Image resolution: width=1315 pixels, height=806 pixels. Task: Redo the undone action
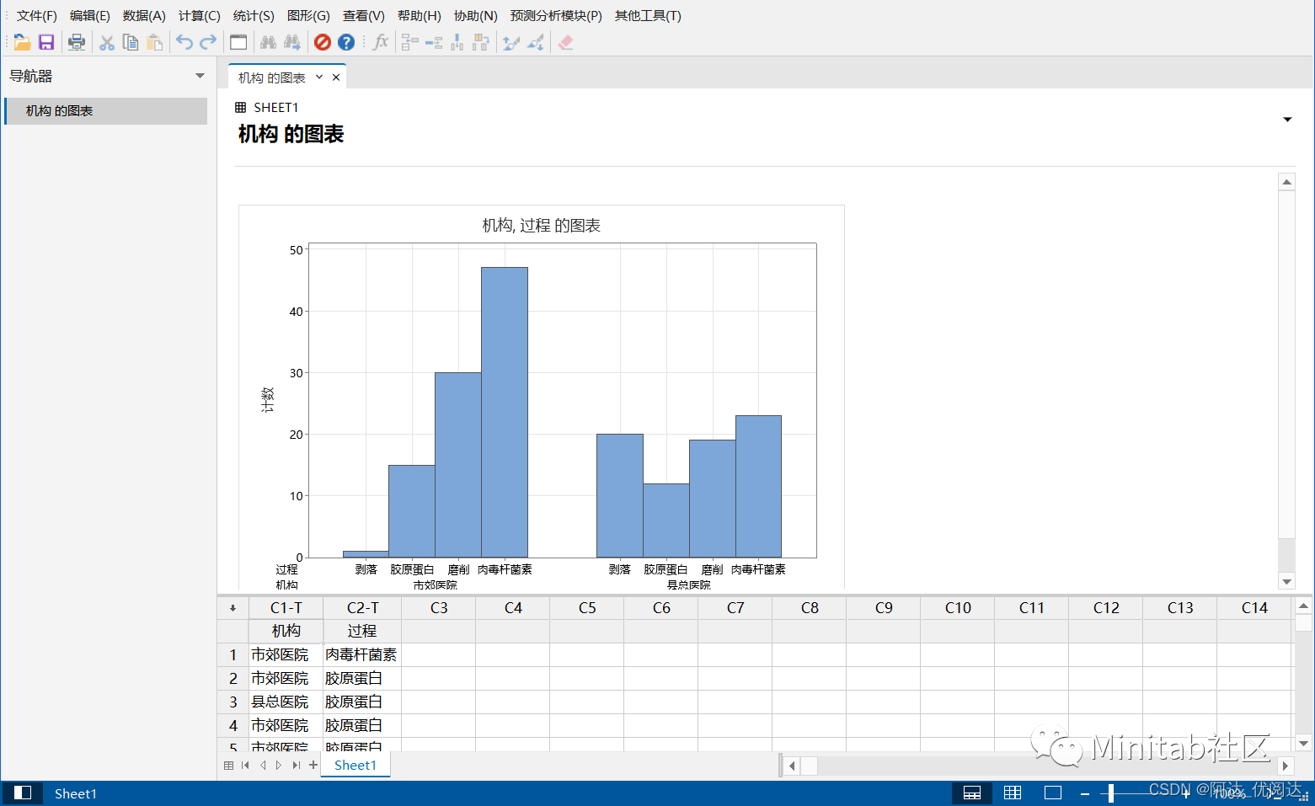point(208,41)
